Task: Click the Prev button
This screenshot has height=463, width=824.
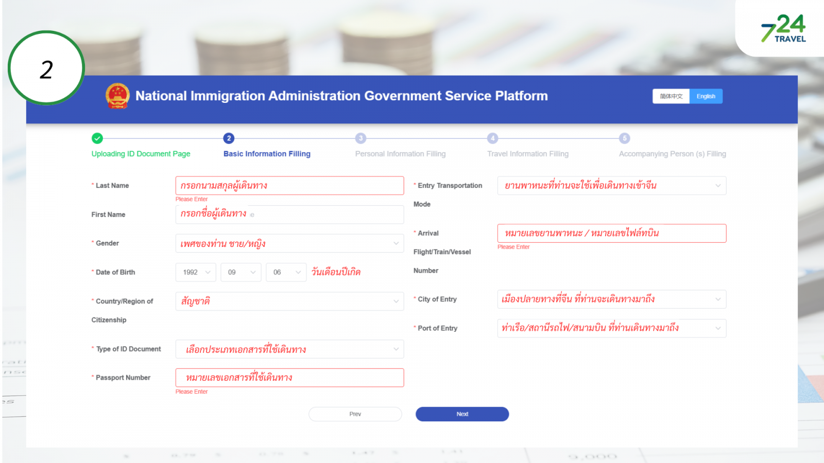Action: click(355, 414)
